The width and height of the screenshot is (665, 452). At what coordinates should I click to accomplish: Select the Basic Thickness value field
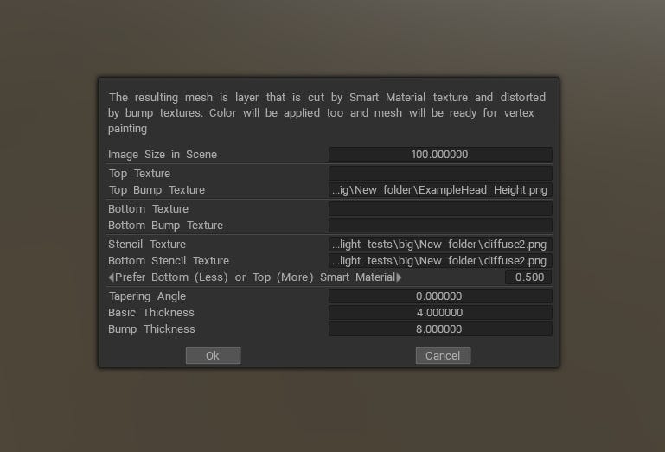pos(440,313)
